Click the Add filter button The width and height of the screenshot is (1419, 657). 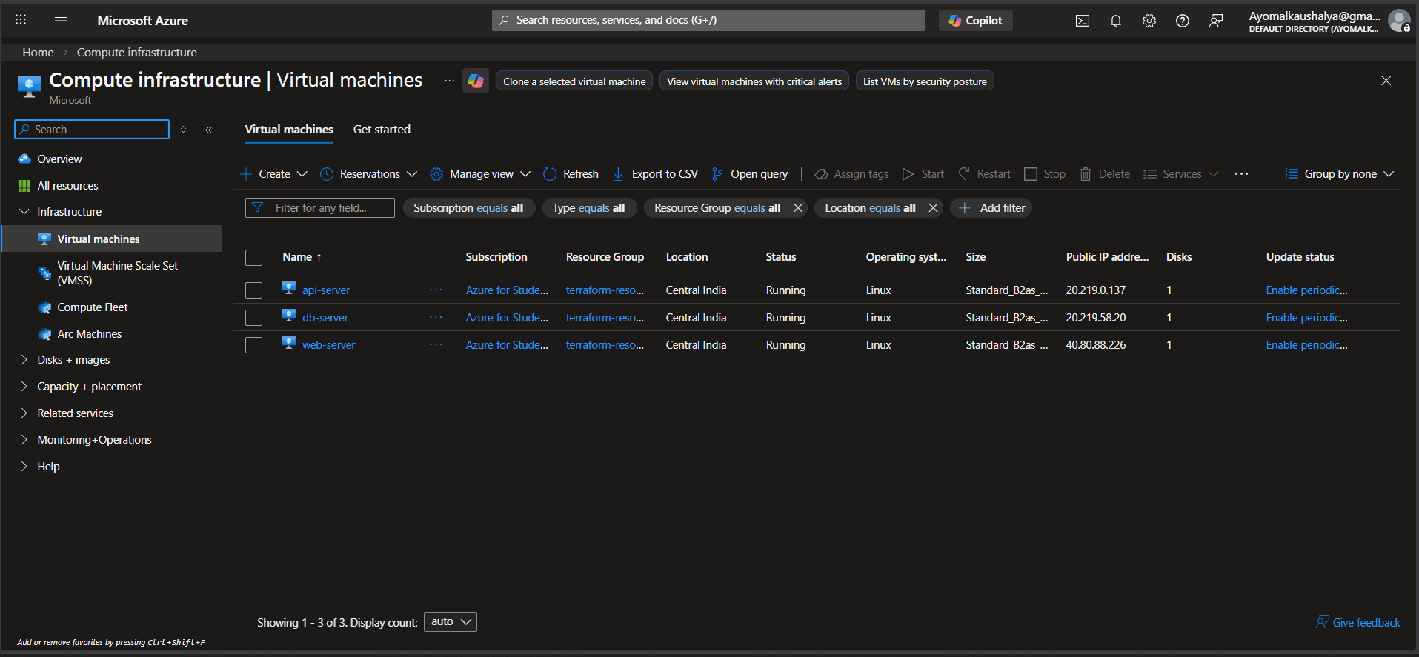[991, 208]
